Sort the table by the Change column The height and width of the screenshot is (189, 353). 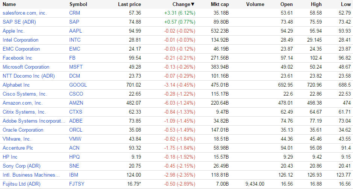183,4
